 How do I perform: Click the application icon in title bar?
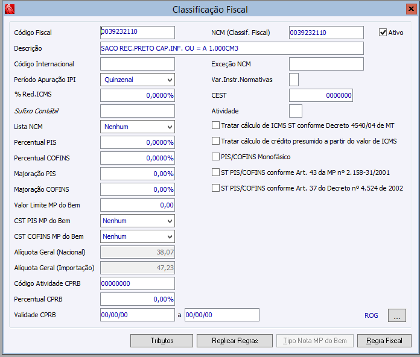pos(8,10)
